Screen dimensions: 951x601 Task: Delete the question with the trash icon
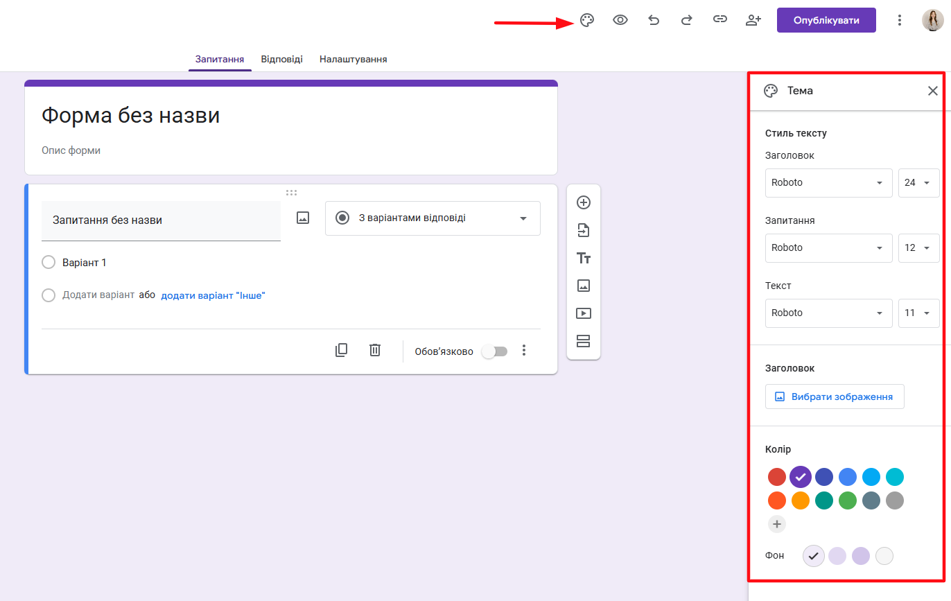(x=375, y=350)
